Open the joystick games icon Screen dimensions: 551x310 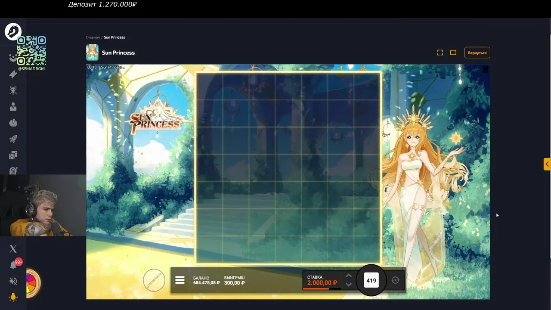[x=13, y=123]
